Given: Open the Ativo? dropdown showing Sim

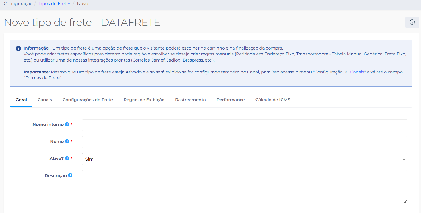Looking at the screenshot, I should [x=245, y=159].
